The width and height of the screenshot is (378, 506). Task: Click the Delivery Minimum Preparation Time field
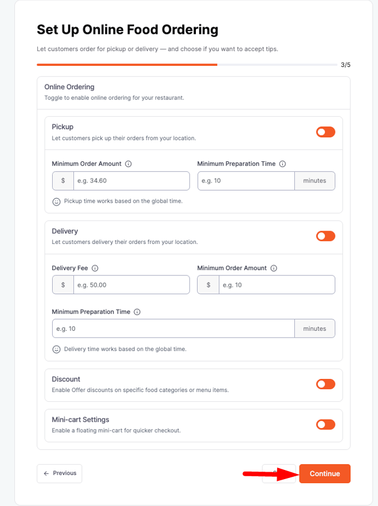point(173,329)
